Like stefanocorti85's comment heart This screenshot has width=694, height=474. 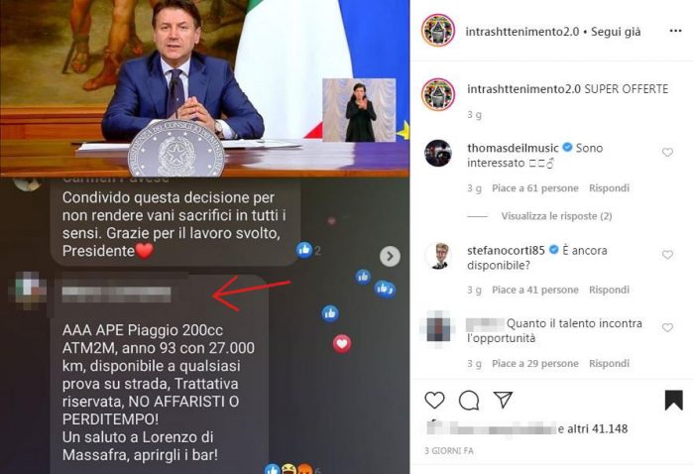click(x=667, y=255)
